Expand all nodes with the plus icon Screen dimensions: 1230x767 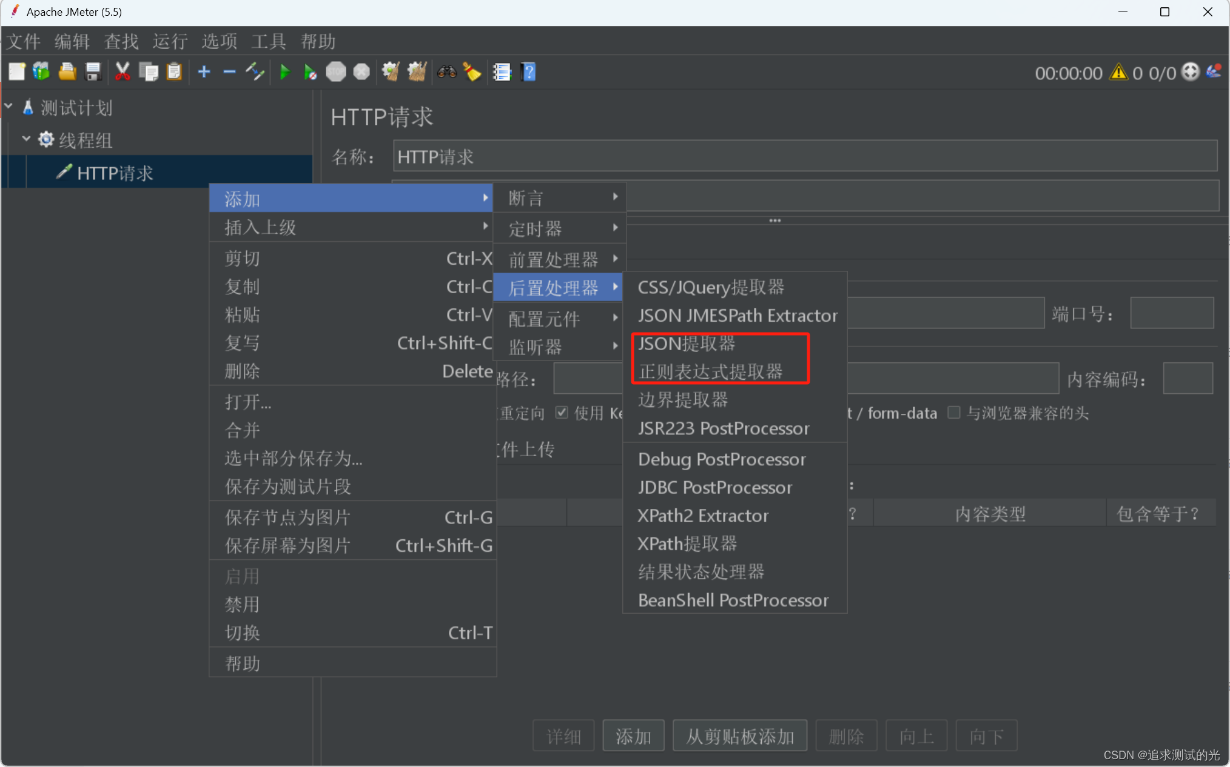(x=204, y=72)
